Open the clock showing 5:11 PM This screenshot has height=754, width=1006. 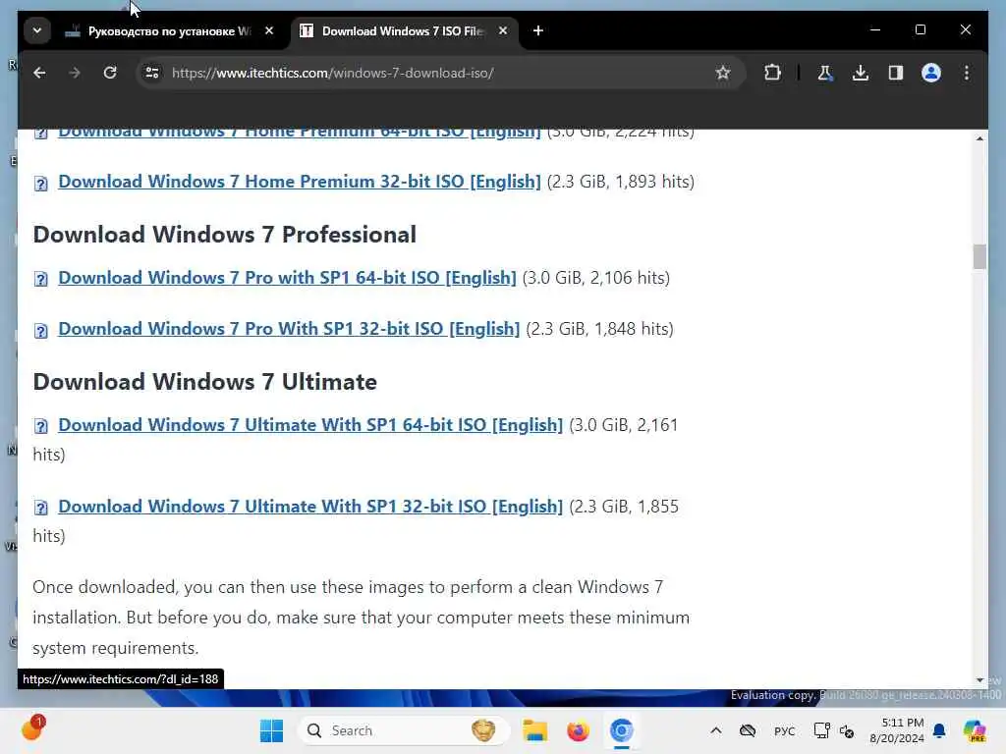[897, 730]
